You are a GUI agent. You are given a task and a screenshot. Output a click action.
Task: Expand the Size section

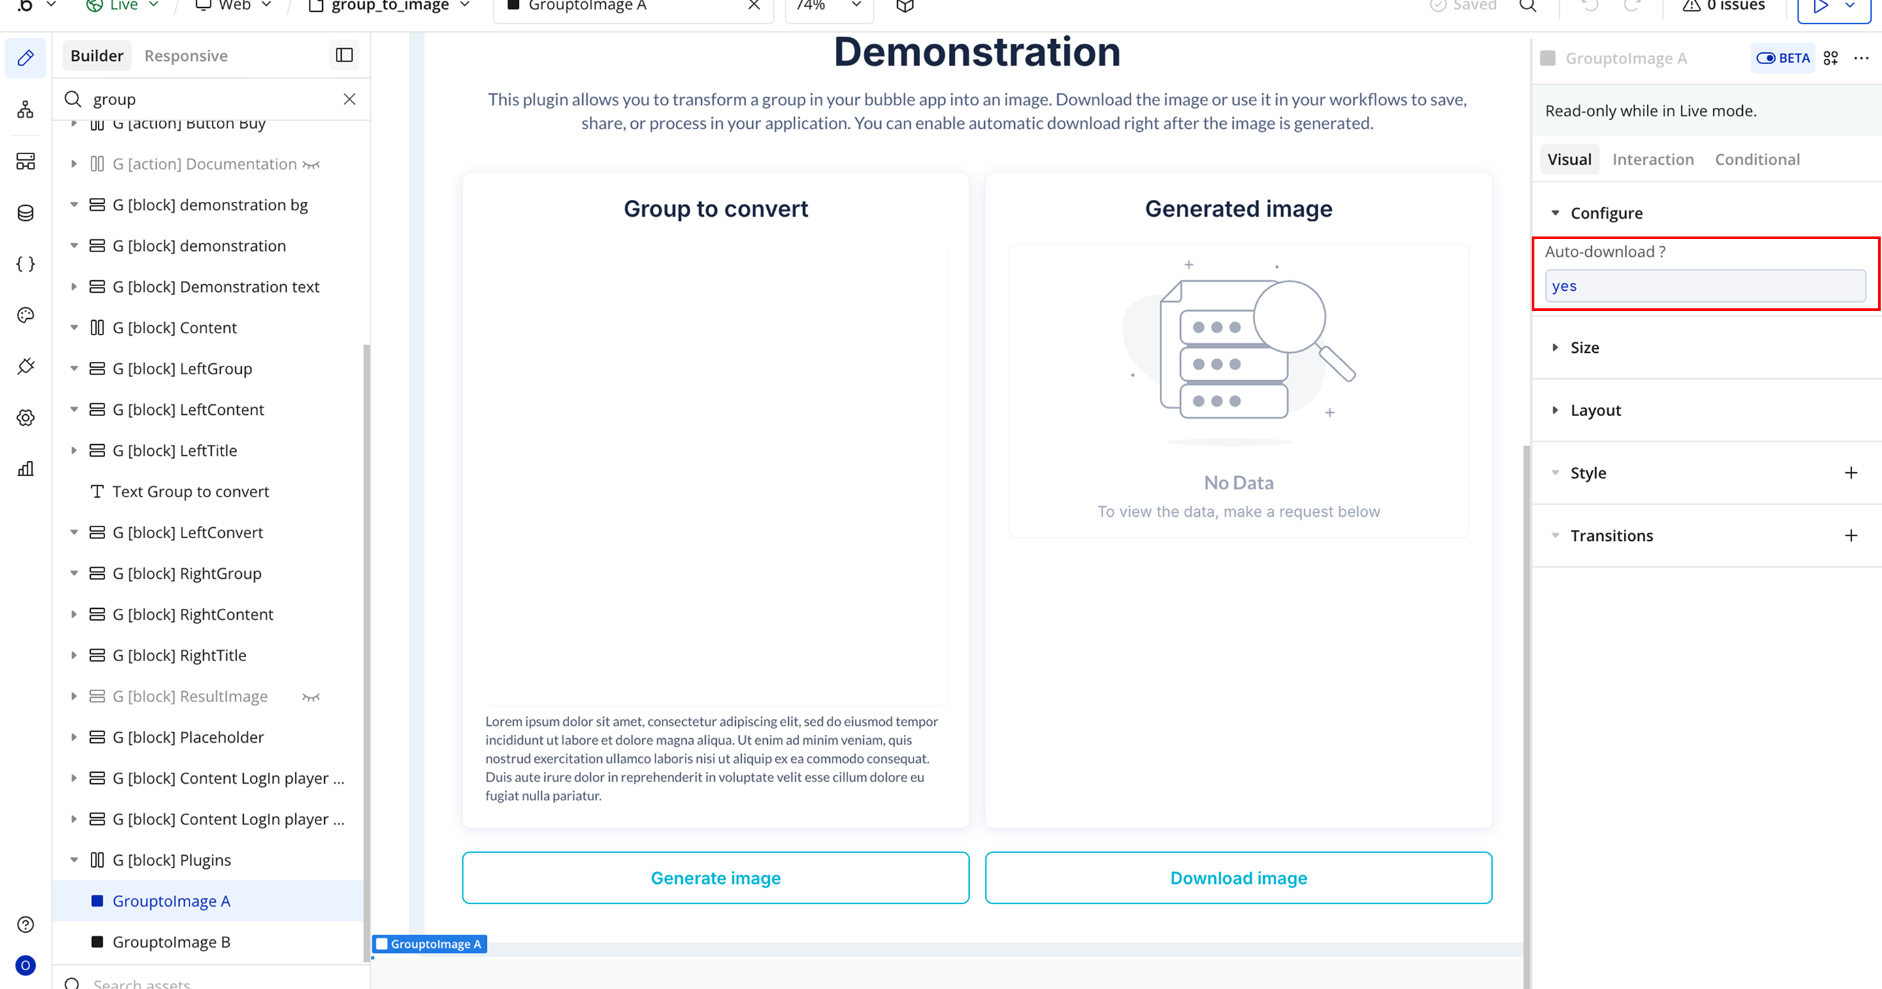coord(1584,348)
